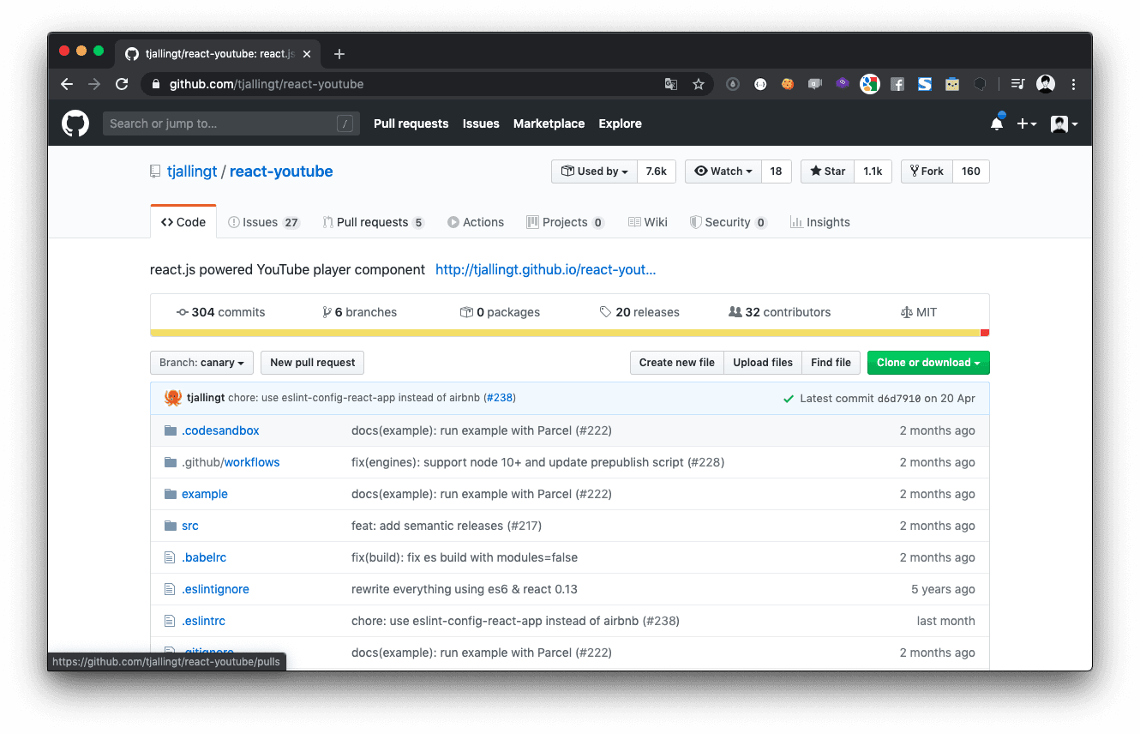
Task: Click the folder icon beside example
Action: coord(170,494)
